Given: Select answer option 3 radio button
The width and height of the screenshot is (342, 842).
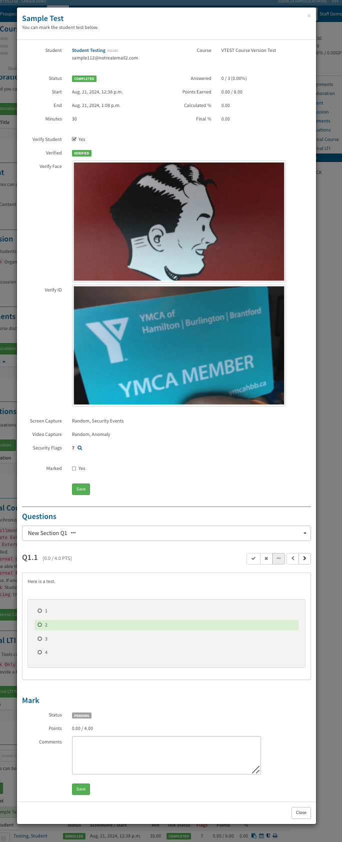Looking at the screenshot, I should tap(39, 638).
